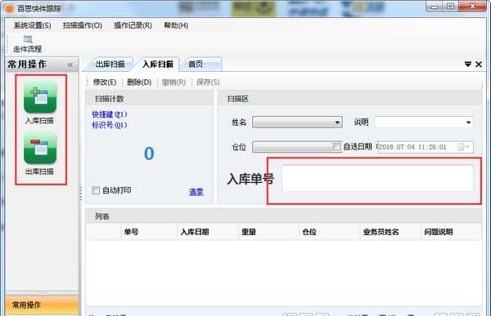
Task: Open the 出库扫描 green sidebar icon
Action: click(x=40, y=149)
